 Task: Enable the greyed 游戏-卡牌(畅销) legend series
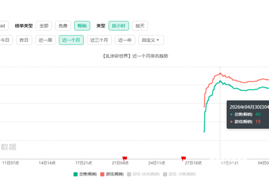click(x=179, y=174)
